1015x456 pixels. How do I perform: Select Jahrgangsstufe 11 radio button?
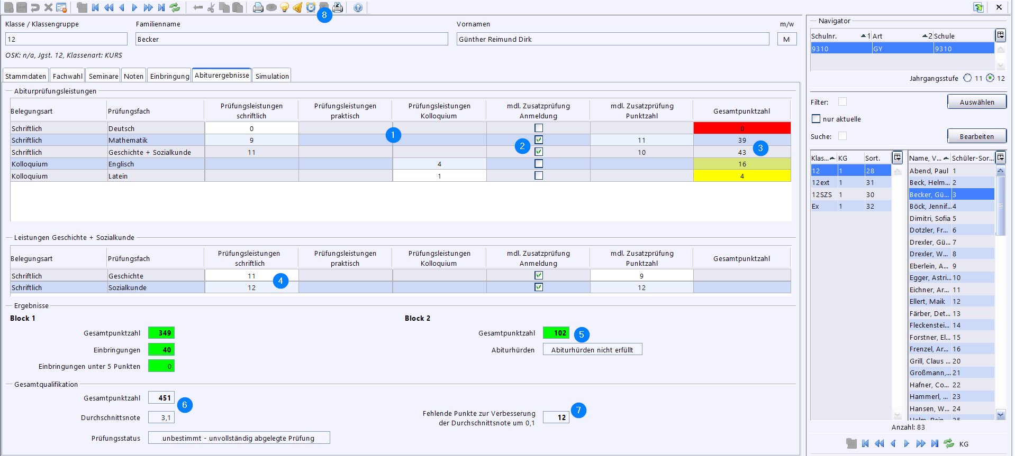967,78
